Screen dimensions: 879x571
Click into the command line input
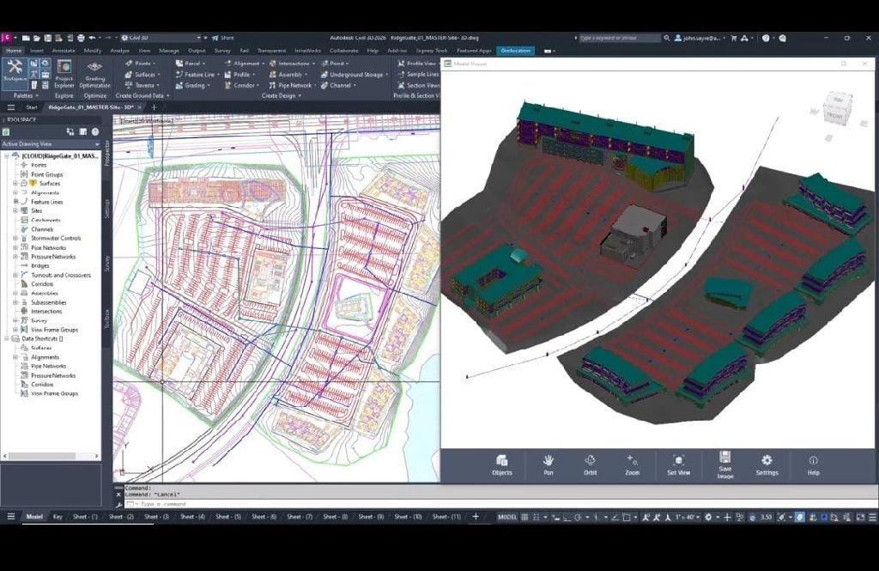tap(283, 504)
